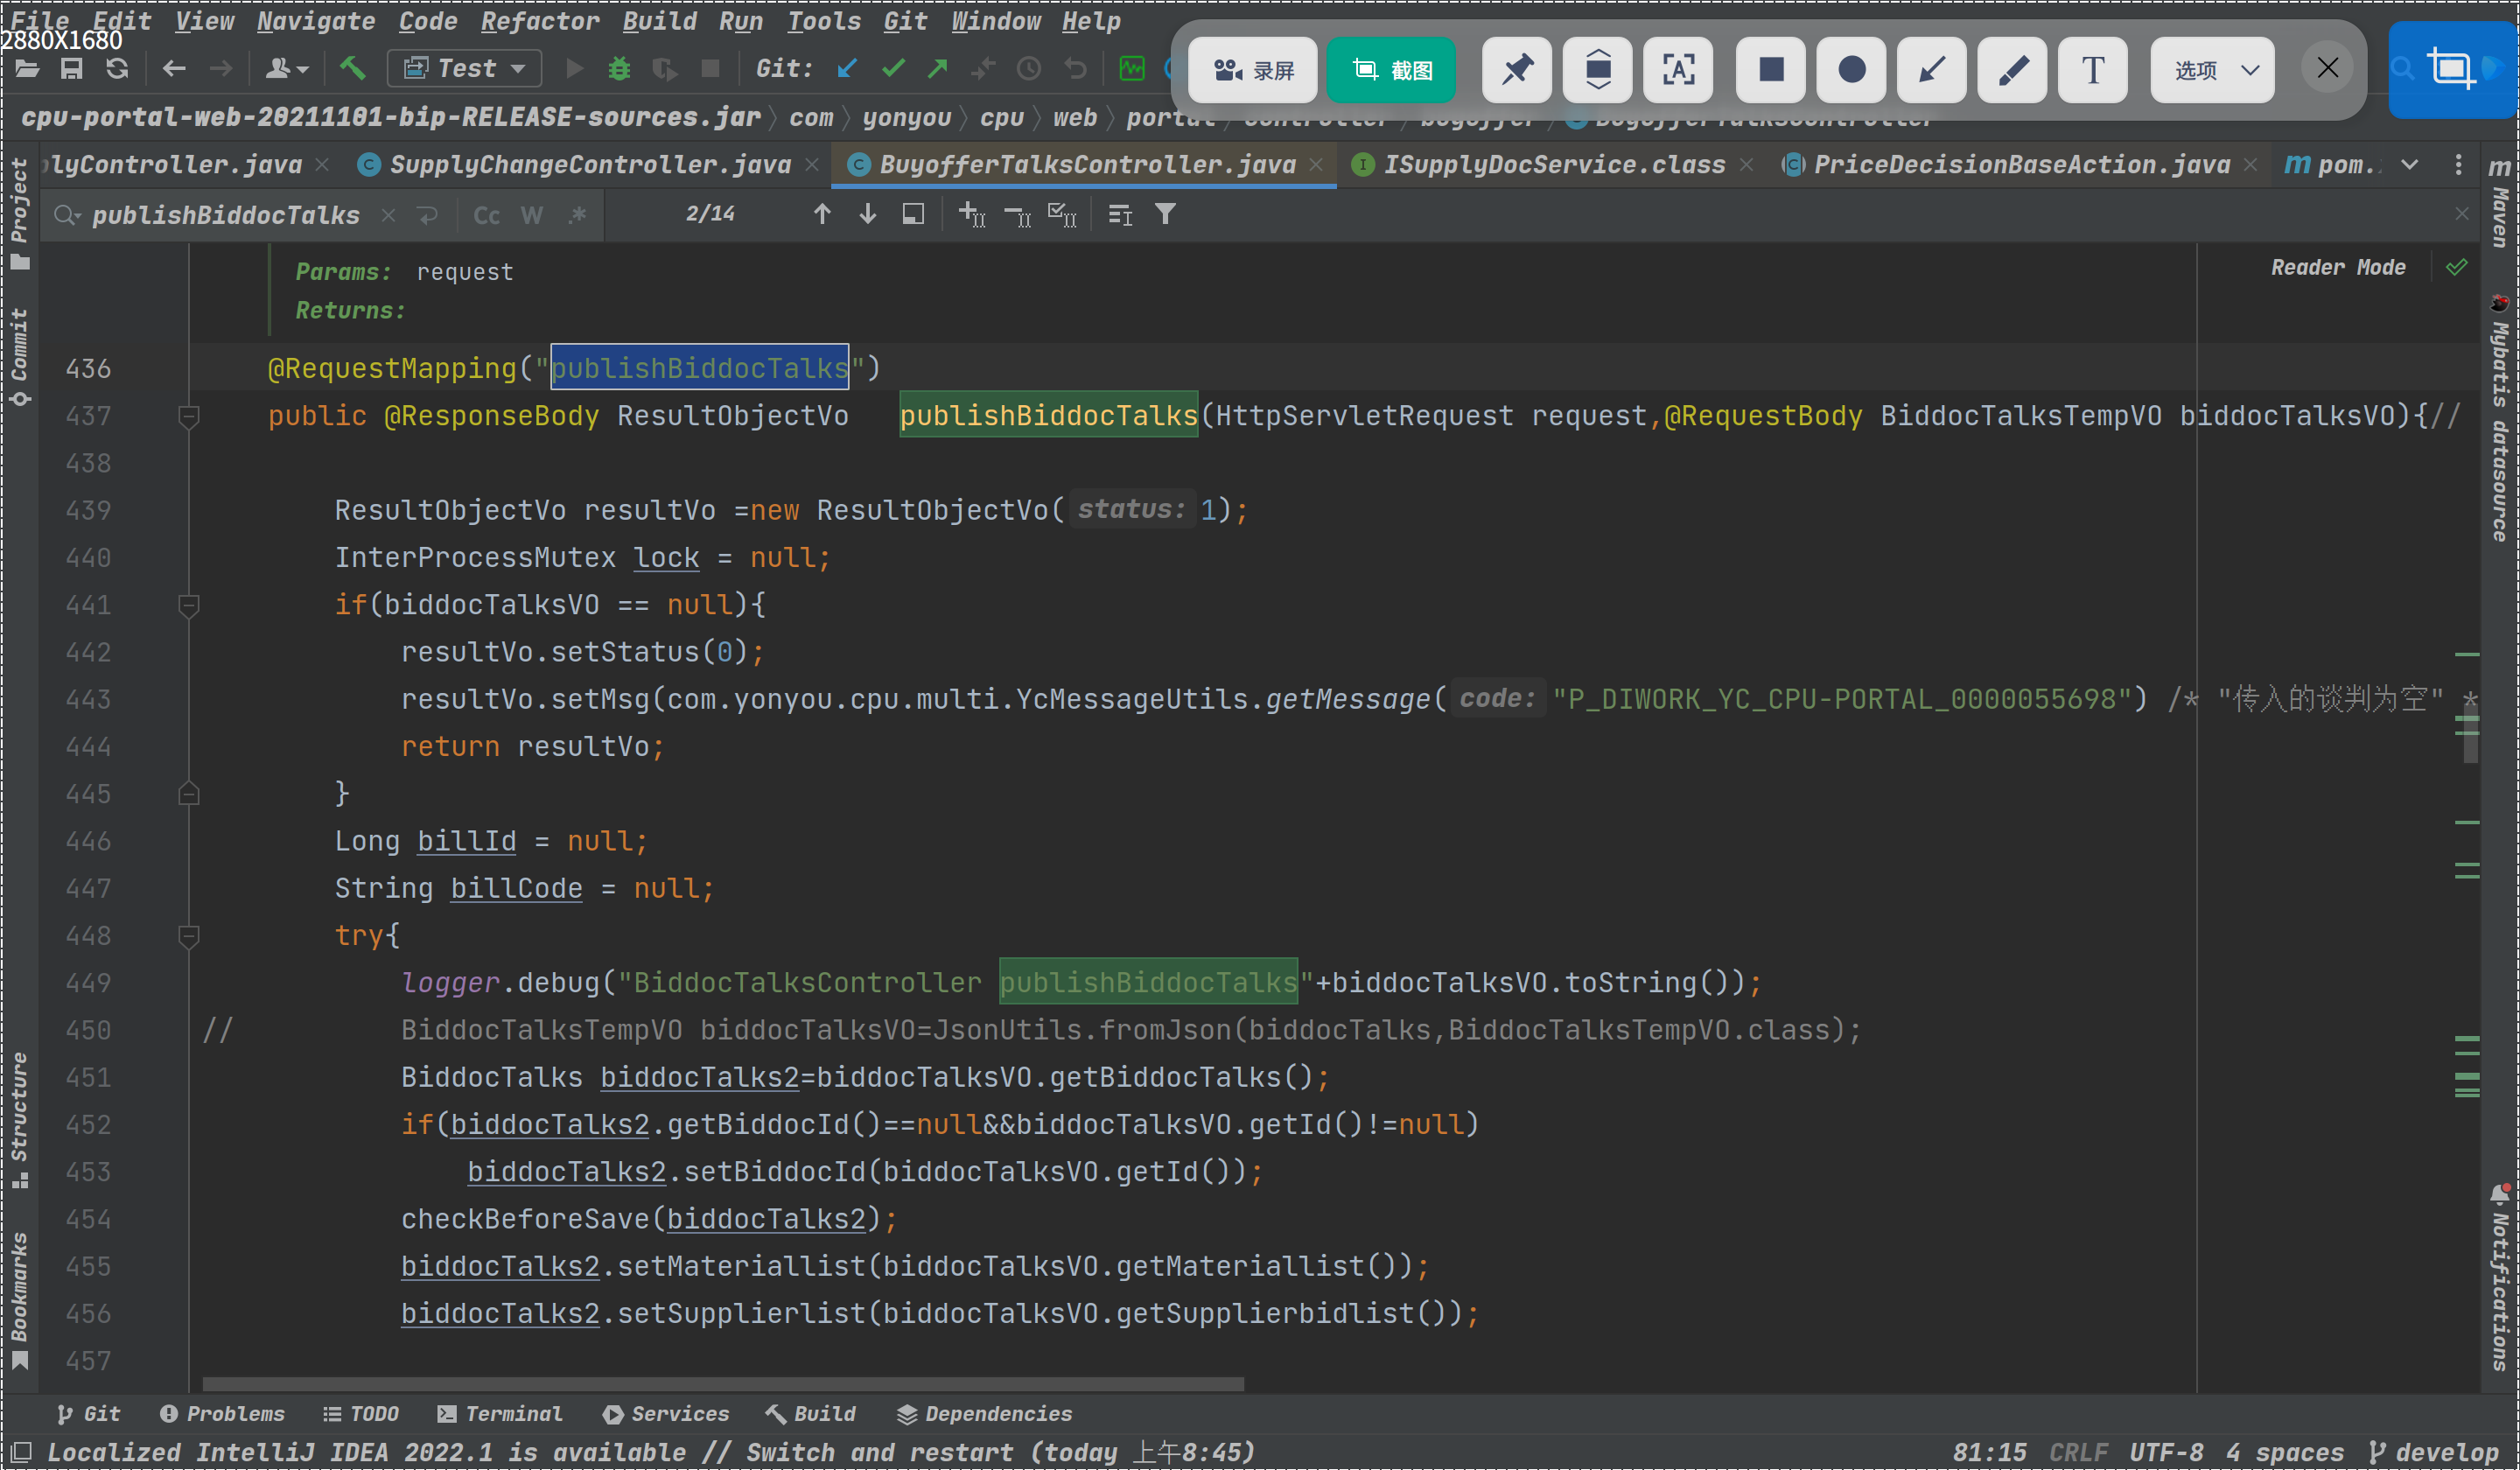Go to previous search occurrence arrow
Viewport: 2520px width, 1470px height.
click(x=822, y=214)
